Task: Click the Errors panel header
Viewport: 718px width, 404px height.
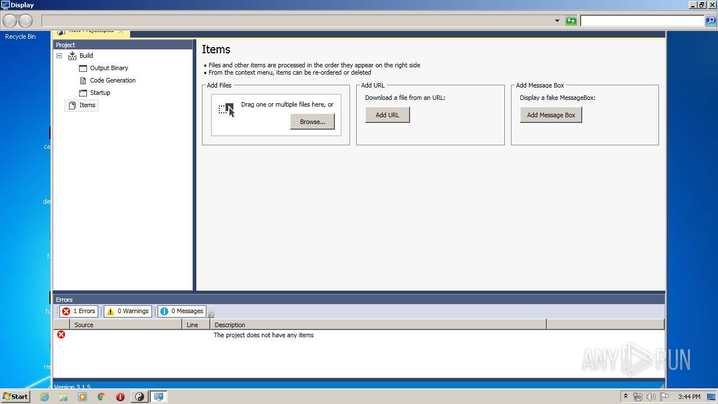Action: 359,300
